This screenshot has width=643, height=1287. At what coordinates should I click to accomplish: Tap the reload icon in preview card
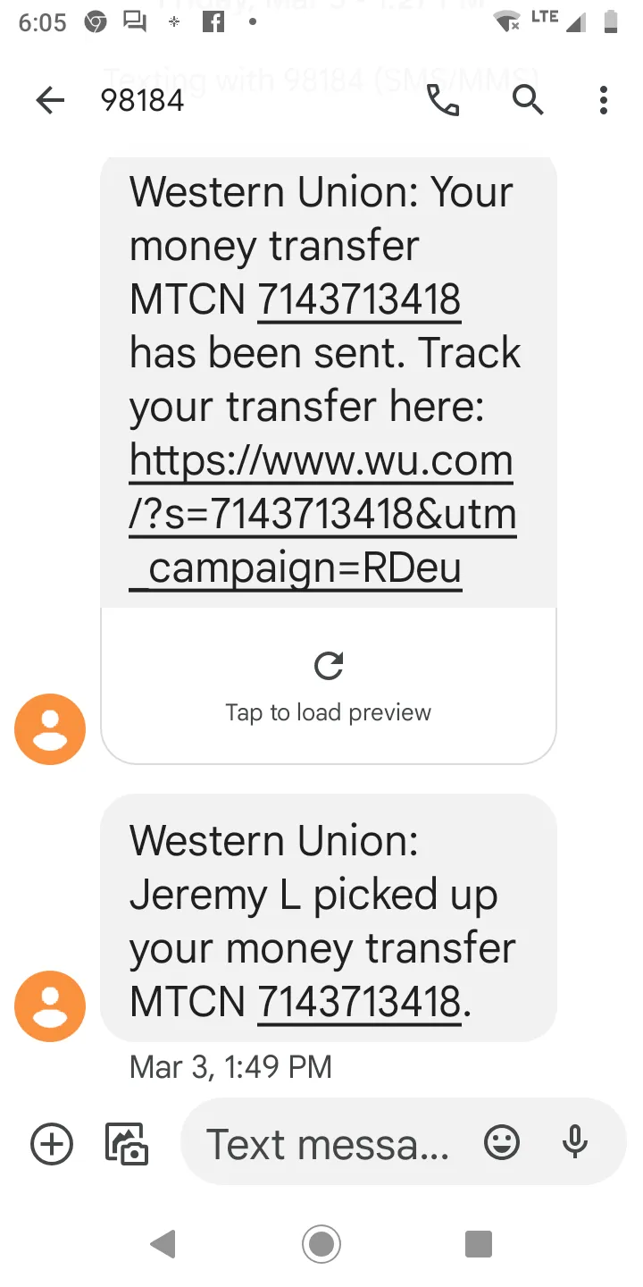coord(329,666)
